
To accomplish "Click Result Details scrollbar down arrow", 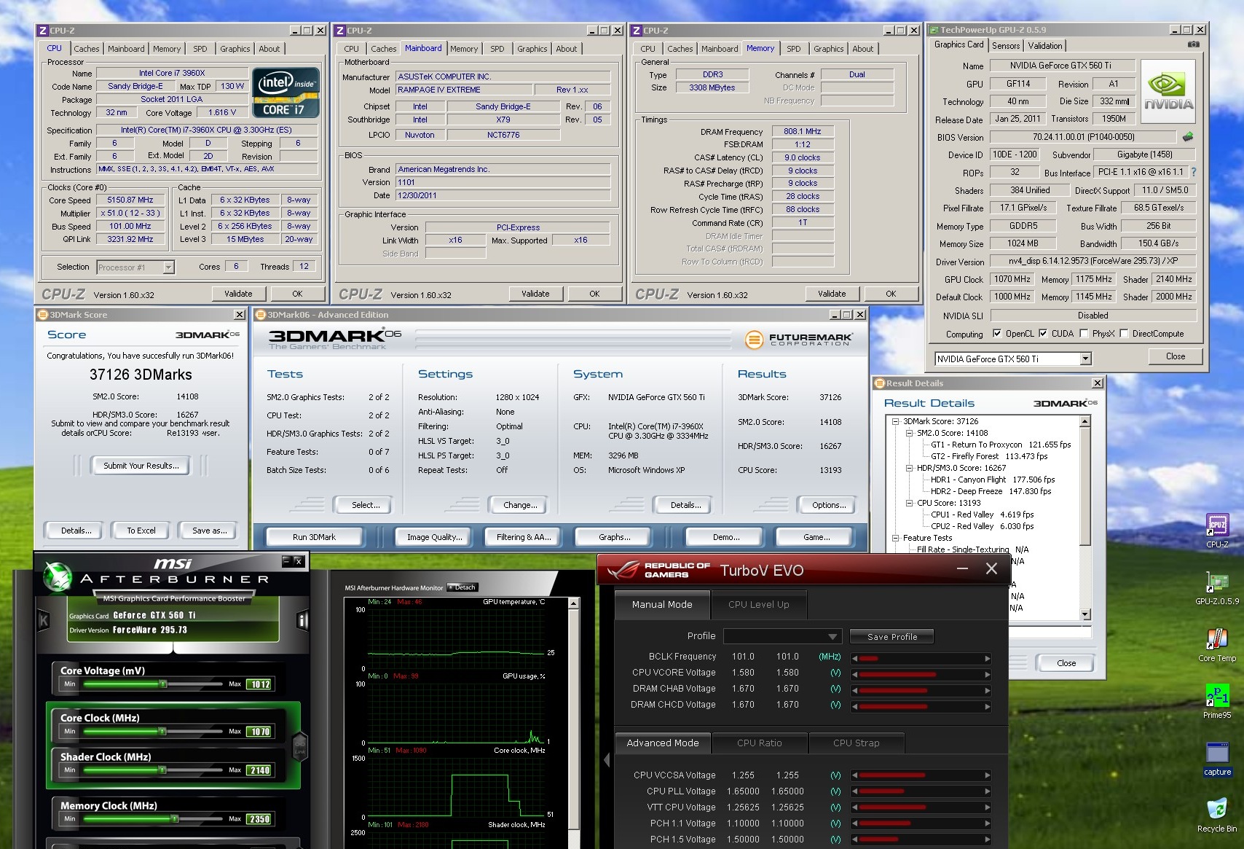I will (1085, 614).
